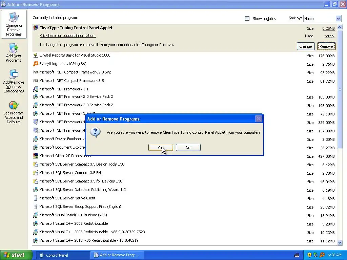
Task: Select Everything 1.4.1.1024 (x86) entry
Action: pyautogui.click(x=185, y=64)
